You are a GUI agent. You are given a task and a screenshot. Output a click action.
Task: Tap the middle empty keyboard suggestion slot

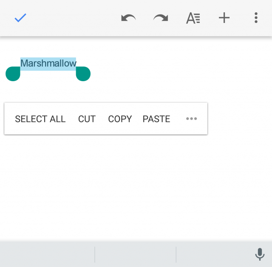pyautogui.click(x=135, y=254)
